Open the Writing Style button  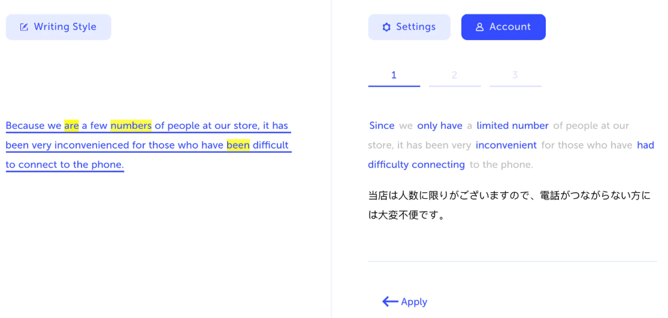58,27
